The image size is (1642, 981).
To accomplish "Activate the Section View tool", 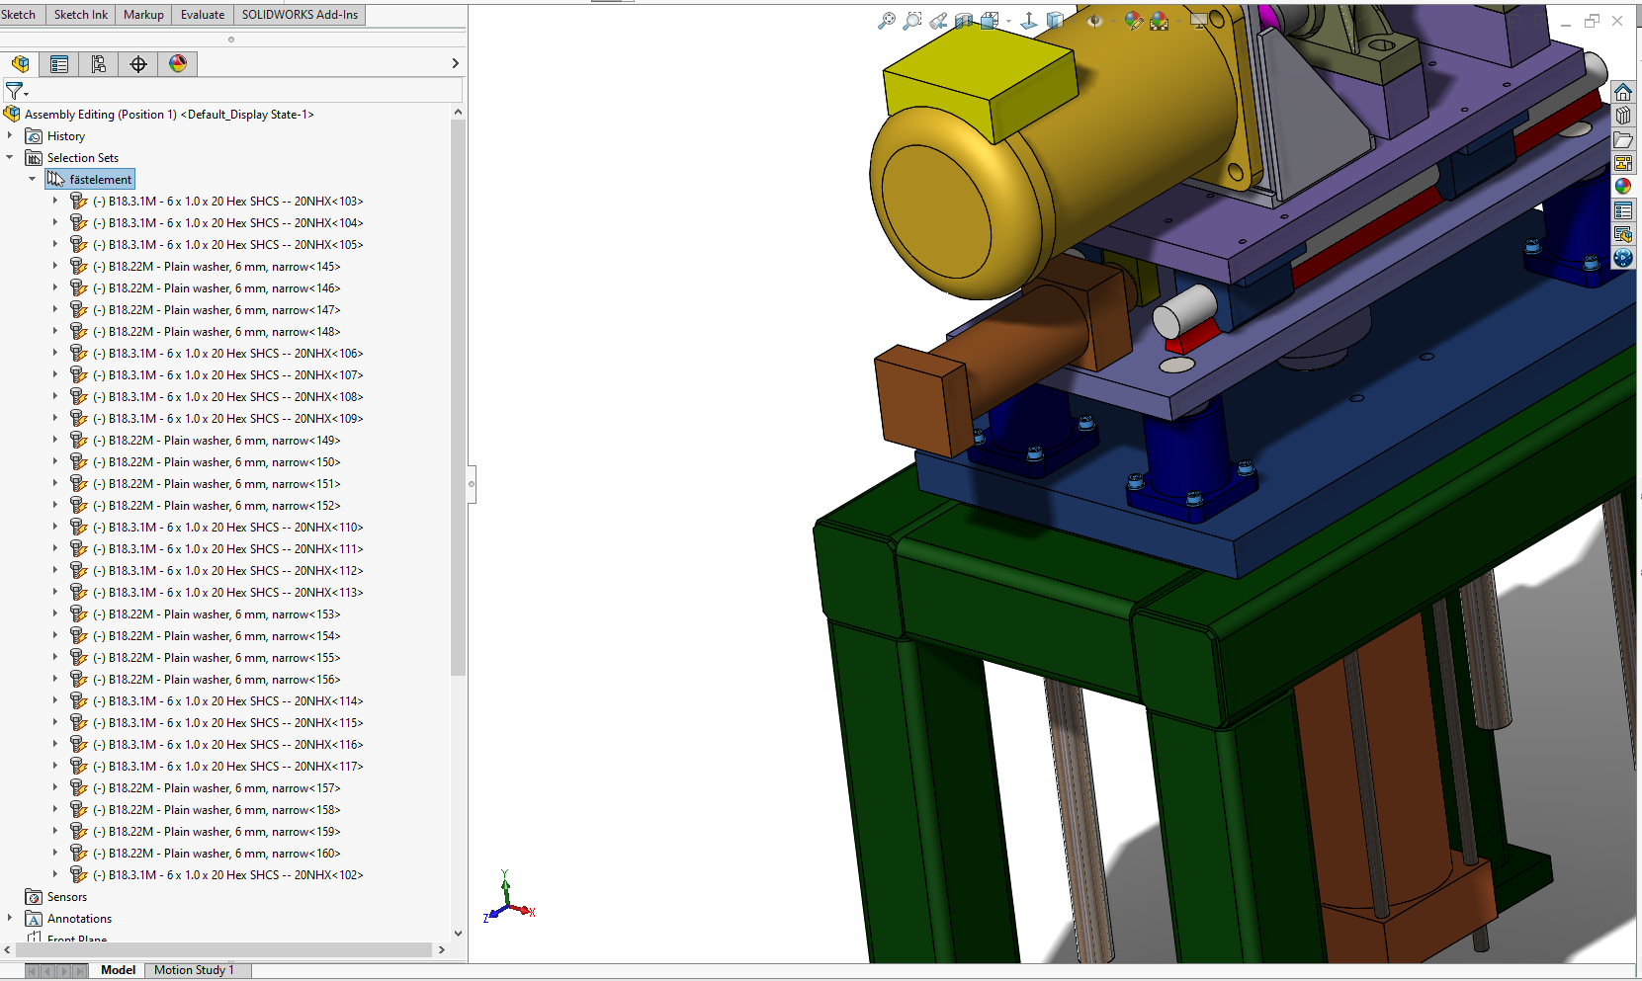I will pos(964,21).
